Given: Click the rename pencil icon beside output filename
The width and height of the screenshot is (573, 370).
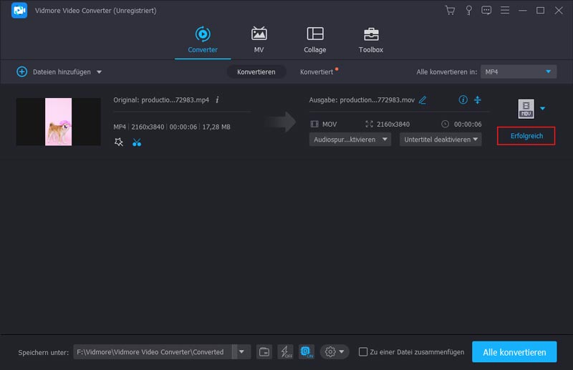Looking at the screenshot, I should coord(423,100).
